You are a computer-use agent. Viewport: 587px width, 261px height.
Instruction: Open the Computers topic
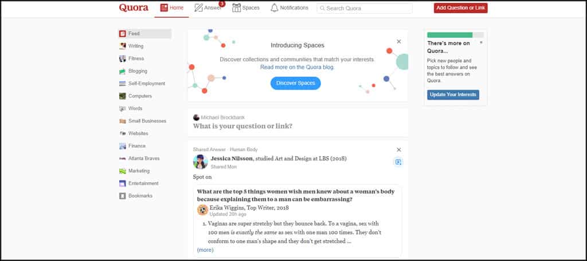[140, 96]
